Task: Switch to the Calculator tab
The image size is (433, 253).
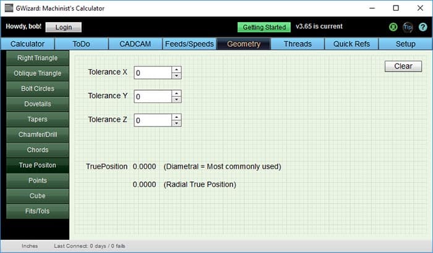Action: (x=27, y=44)
